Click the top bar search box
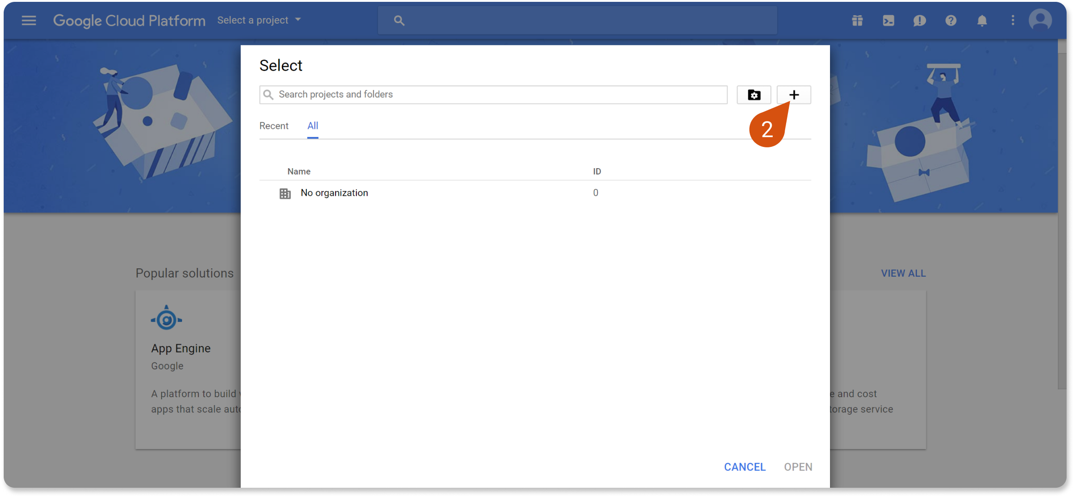 pyautogui.click(x=578, y=20)
